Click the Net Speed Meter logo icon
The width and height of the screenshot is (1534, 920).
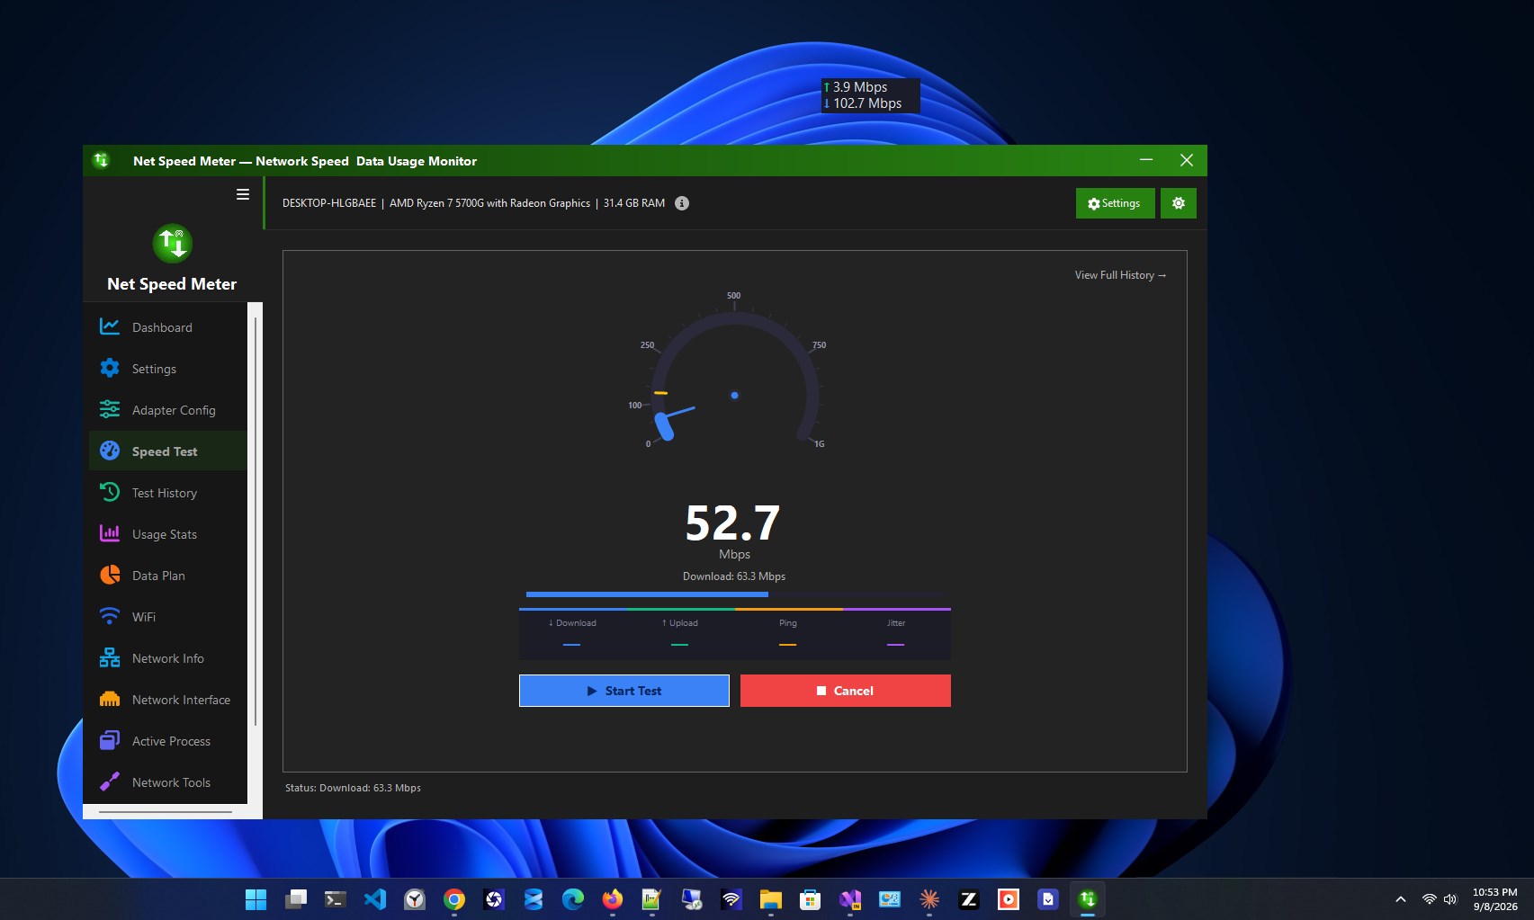pos(172,244)
